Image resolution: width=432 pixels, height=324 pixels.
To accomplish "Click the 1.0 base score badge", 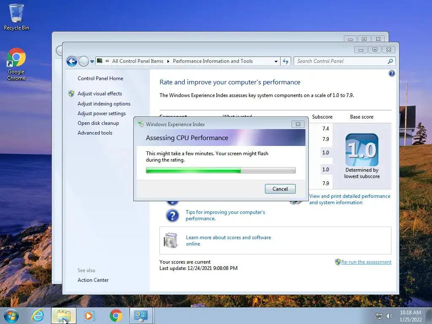I will 362,150.
